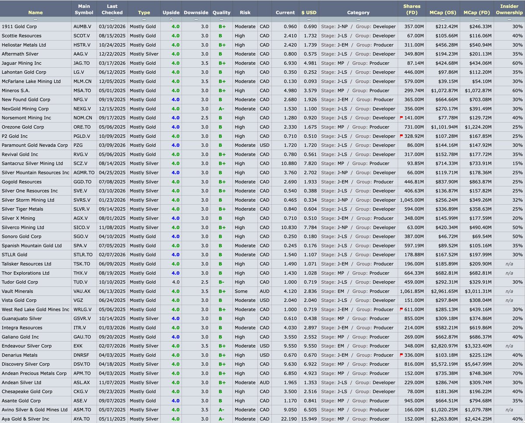Click symbol VGZ for Vista Gold Corp

pos(78,300)
